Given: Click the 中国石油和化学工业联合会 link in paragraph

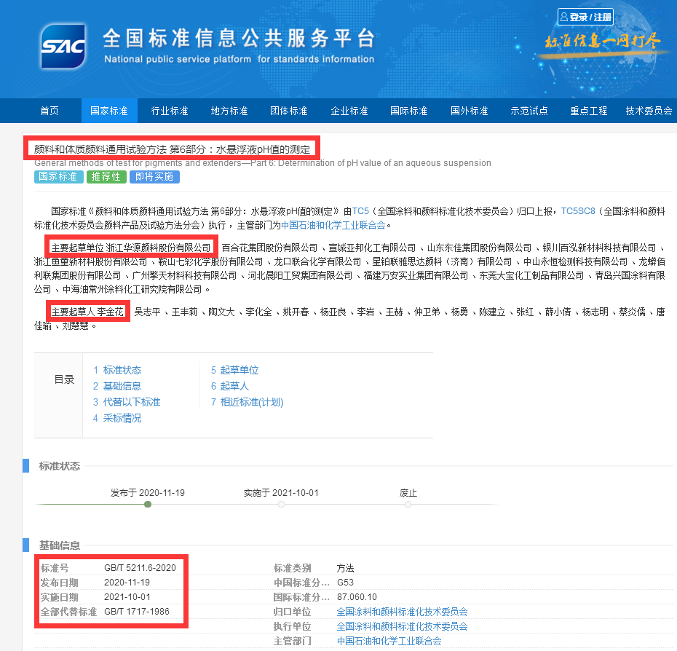Looking at the screenshot, I should point(333,226).
